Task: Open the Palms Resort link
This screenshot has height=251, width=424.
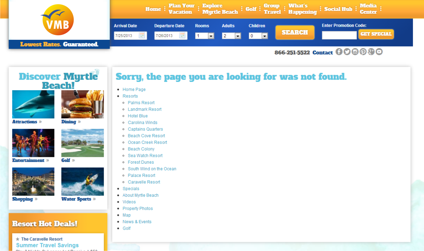Action: pyautogui.click(x=141, y=103)
